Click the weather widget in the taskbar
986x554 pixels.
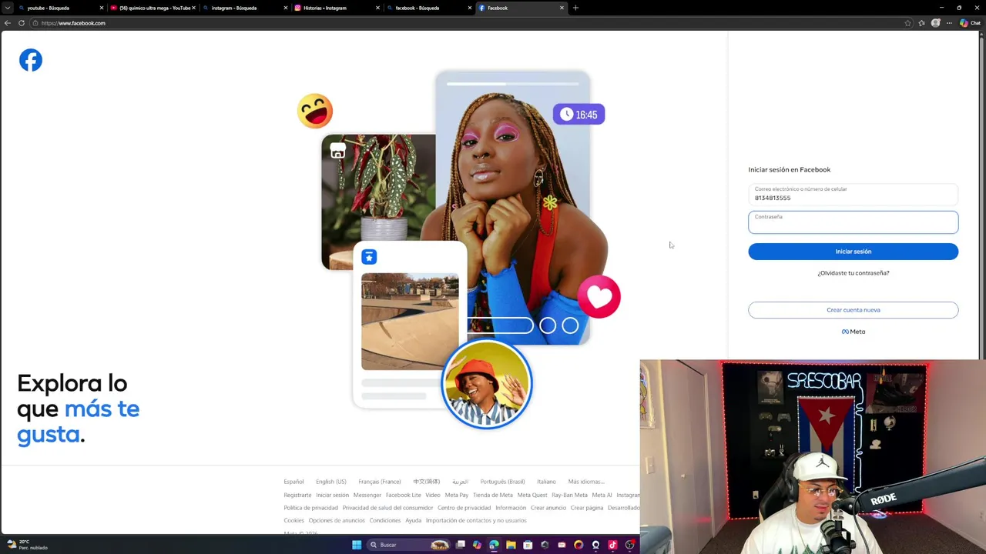28,545
